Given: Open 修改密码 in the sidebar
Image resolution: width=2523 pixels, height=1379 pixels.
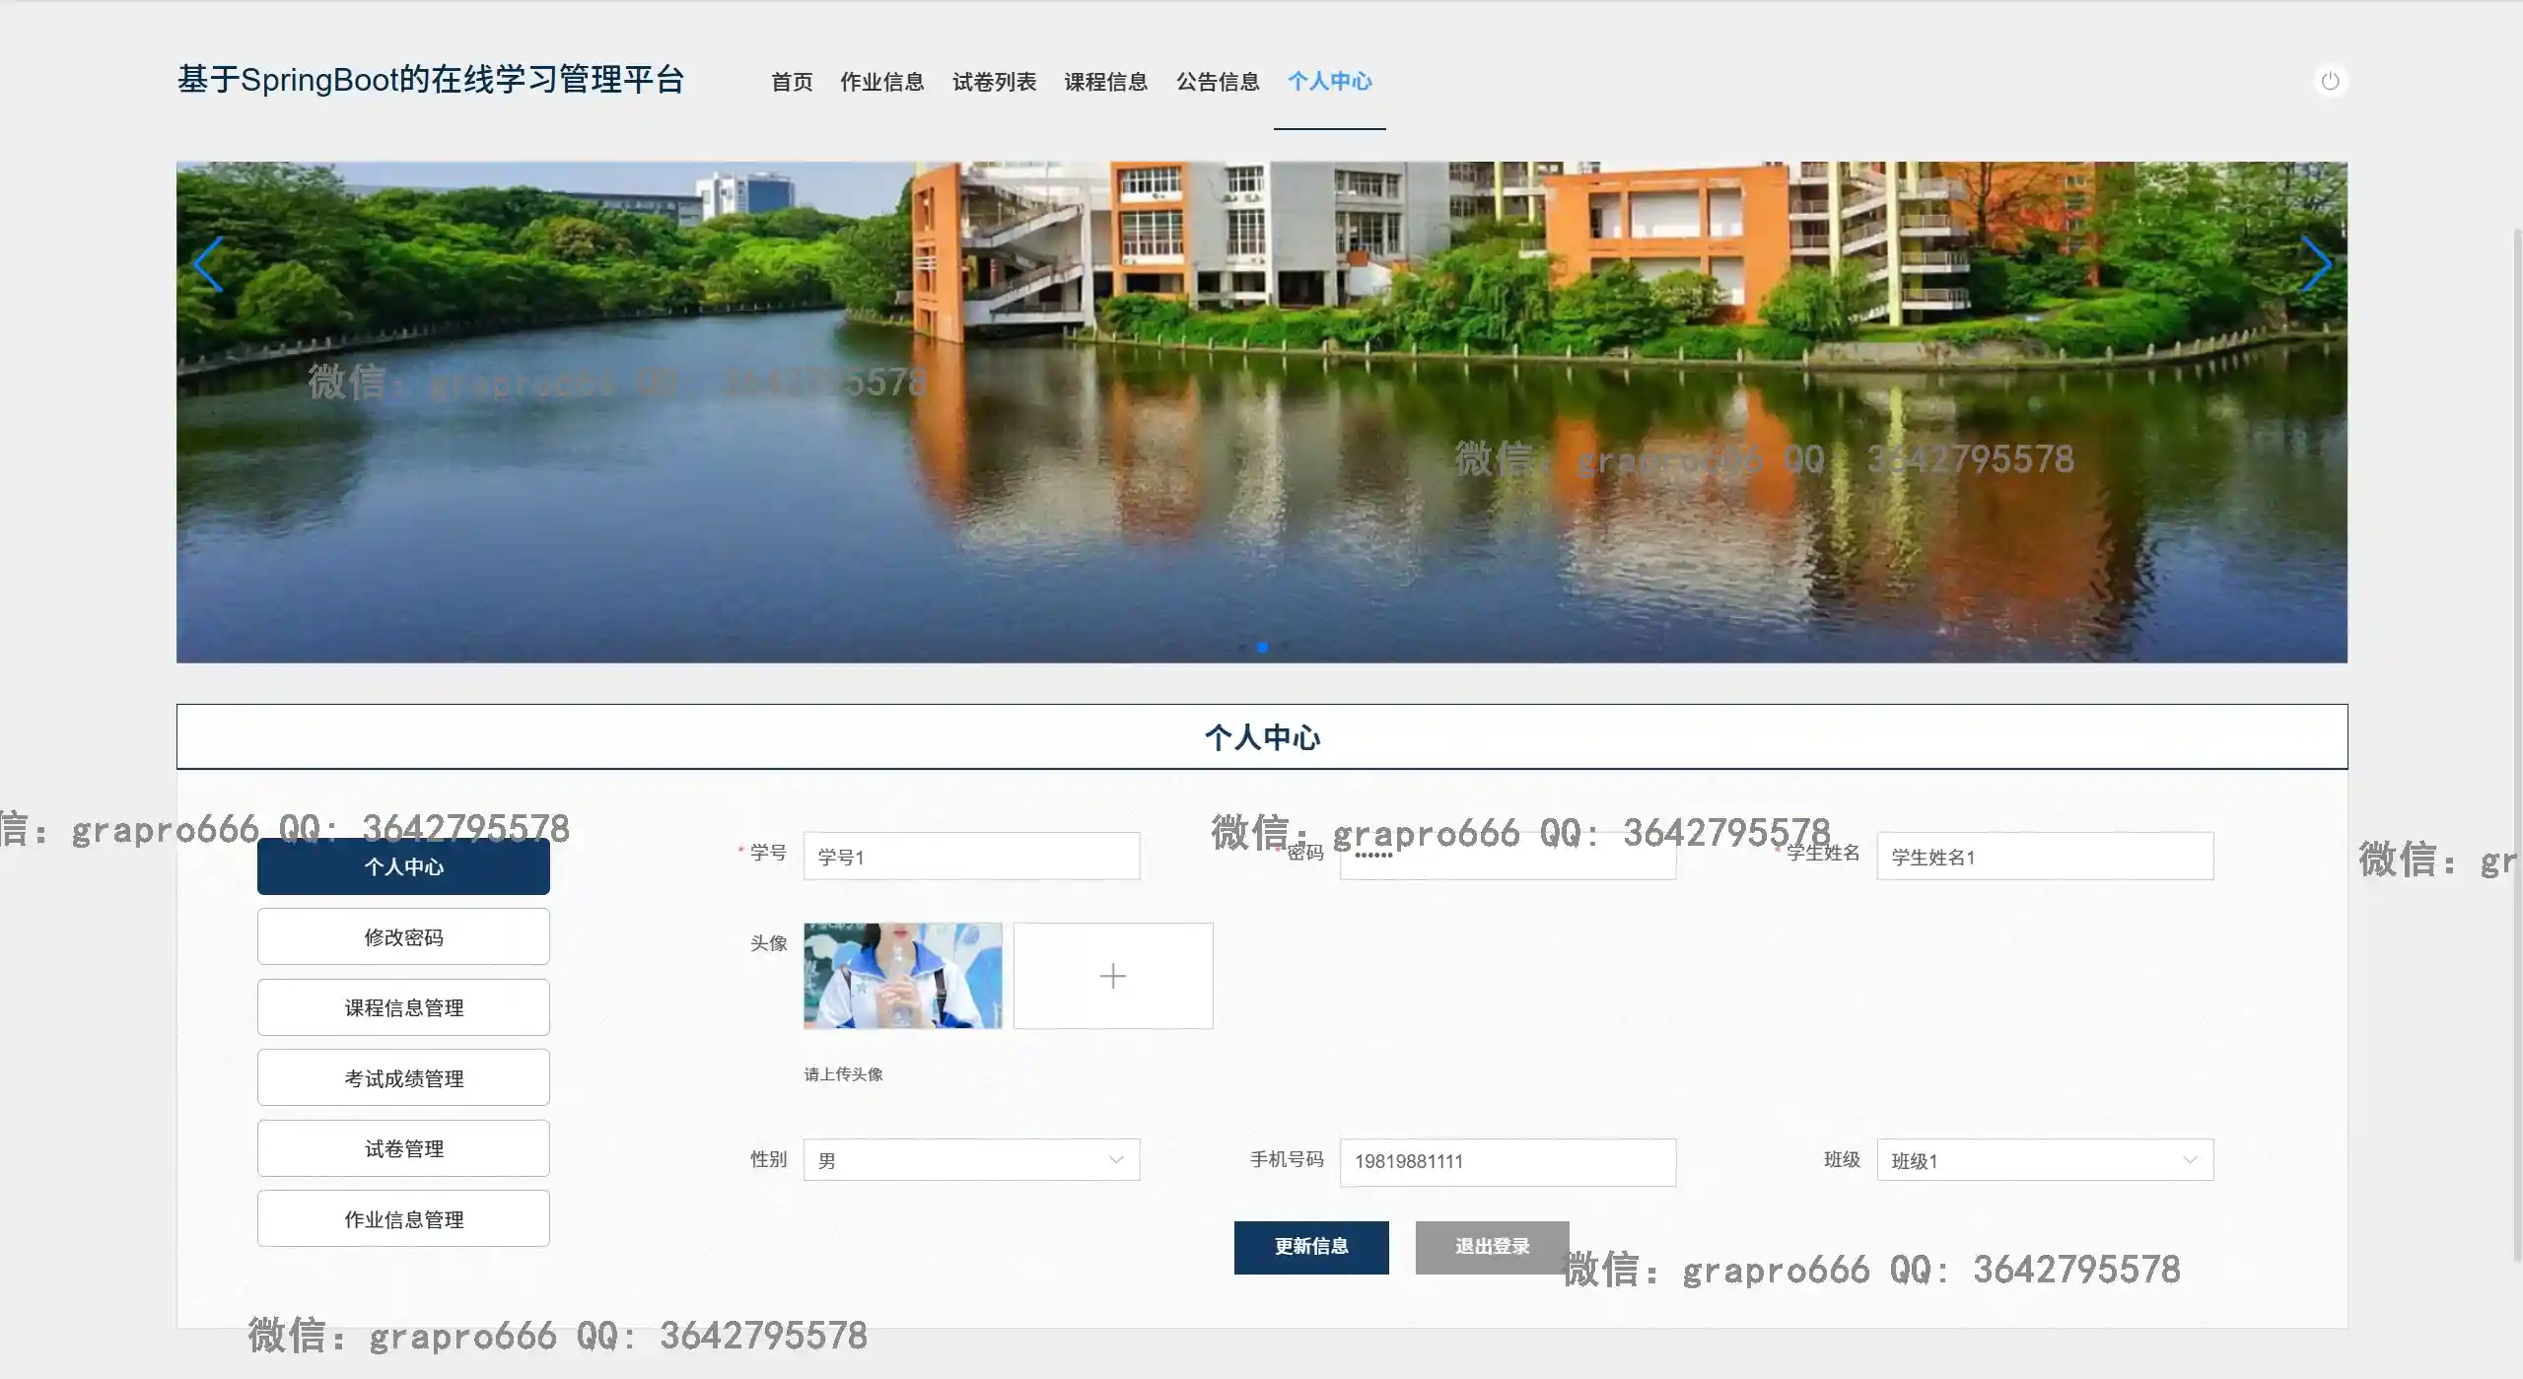Looking at the screenshot, I should coord(403,937).
